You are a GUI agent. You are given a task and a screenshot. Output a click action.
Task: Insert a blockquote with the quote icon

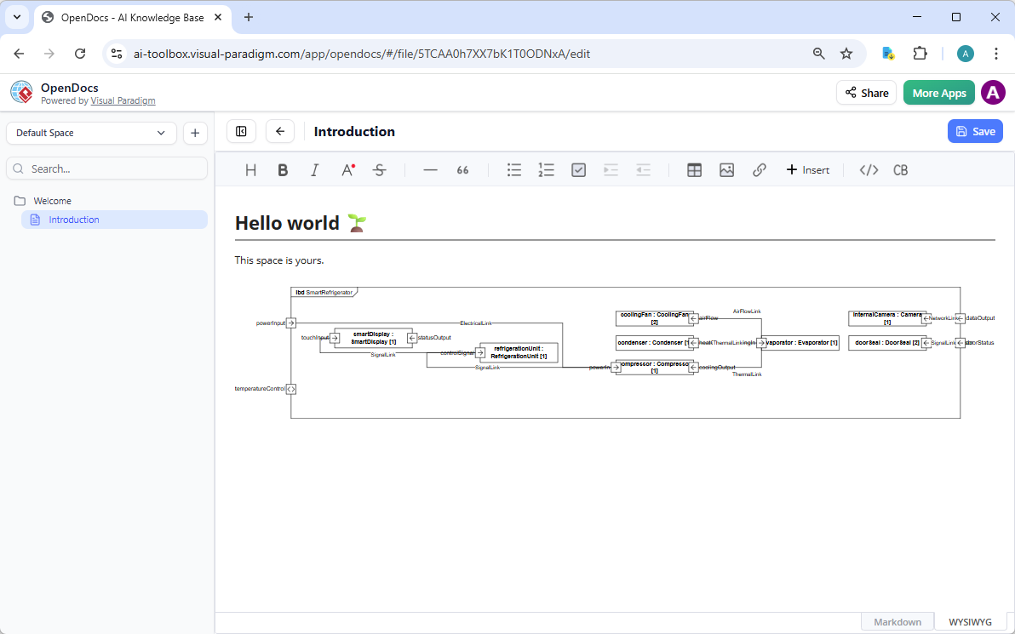462,169
